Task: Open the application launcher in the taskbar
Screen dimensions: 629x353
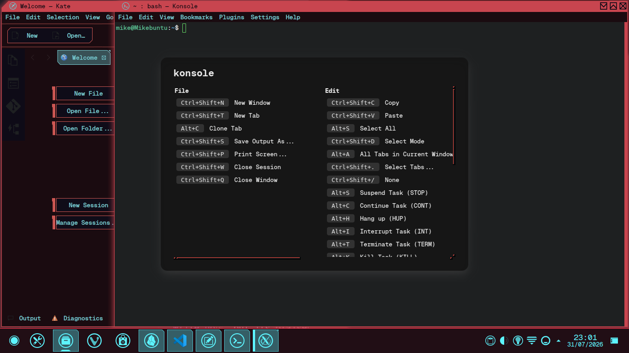Action: click(14, 341)
